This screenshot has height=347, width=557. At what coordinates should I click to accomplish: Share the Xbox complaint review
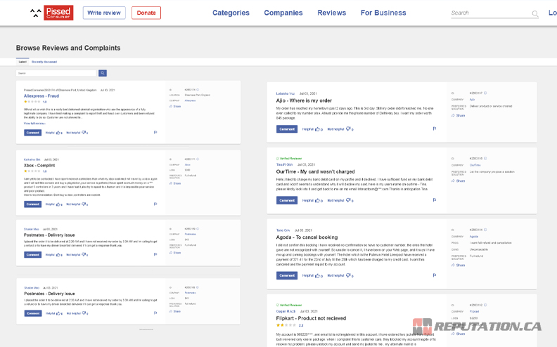point(175,183)
